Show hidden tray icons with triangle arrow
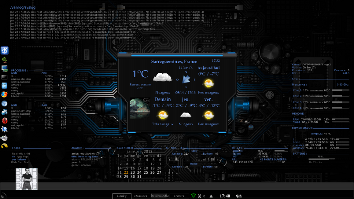This screenshot has height=199, width=354. coord(211,196)
